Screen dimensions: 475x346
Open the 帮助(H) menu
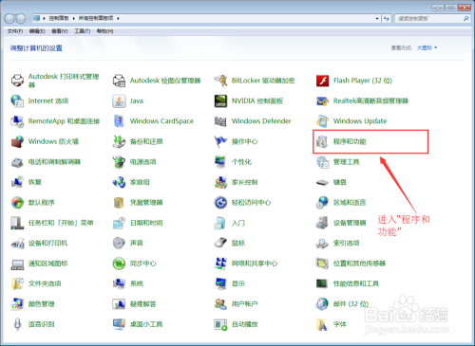(104, 31)
